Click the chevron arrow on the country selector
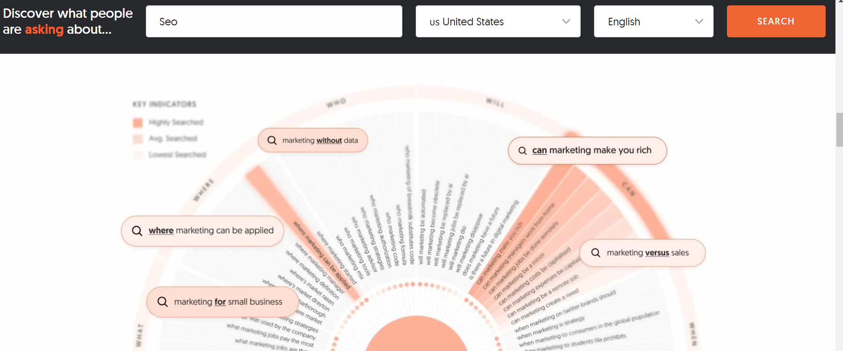The width and height of the screenshot is (843, 351). (x=566, y=21)
